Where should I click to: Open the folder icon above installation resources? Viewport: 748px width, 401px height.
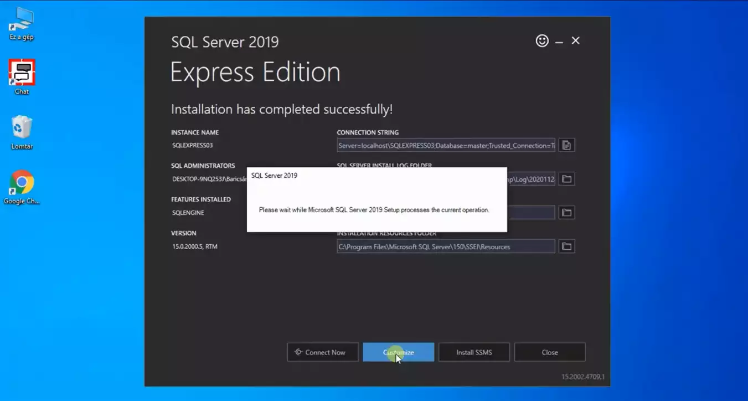coord(566,213)
